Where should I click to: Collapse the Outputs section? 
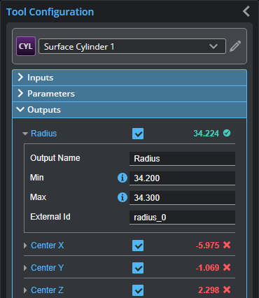click(129, 110)
